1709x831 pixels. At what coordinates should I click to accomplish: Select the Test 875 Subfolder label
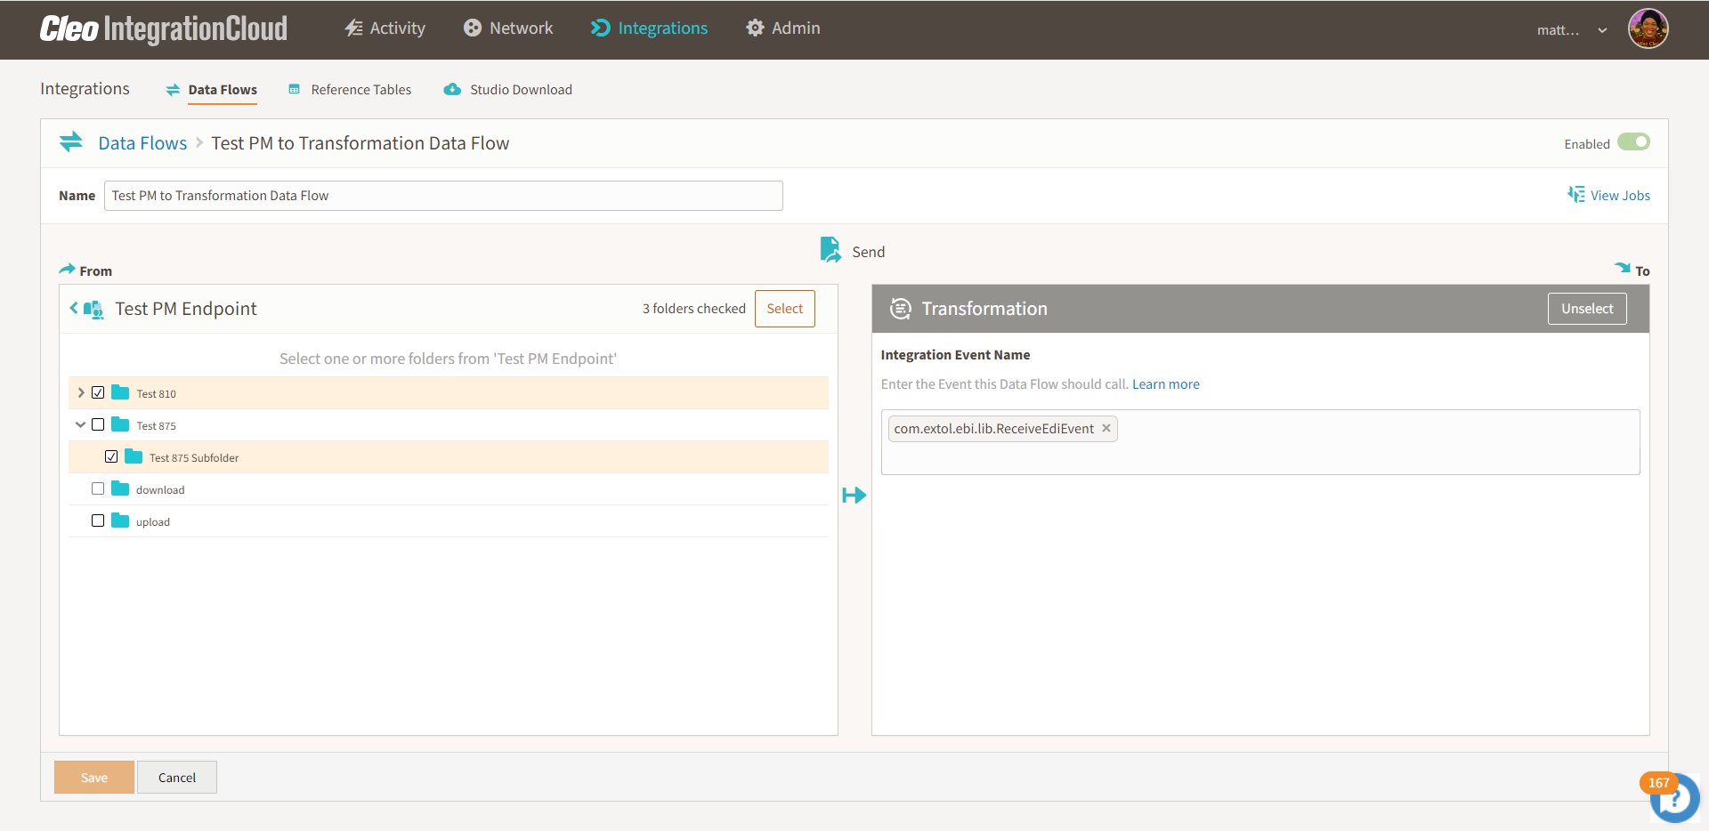(x=194, y=457)
